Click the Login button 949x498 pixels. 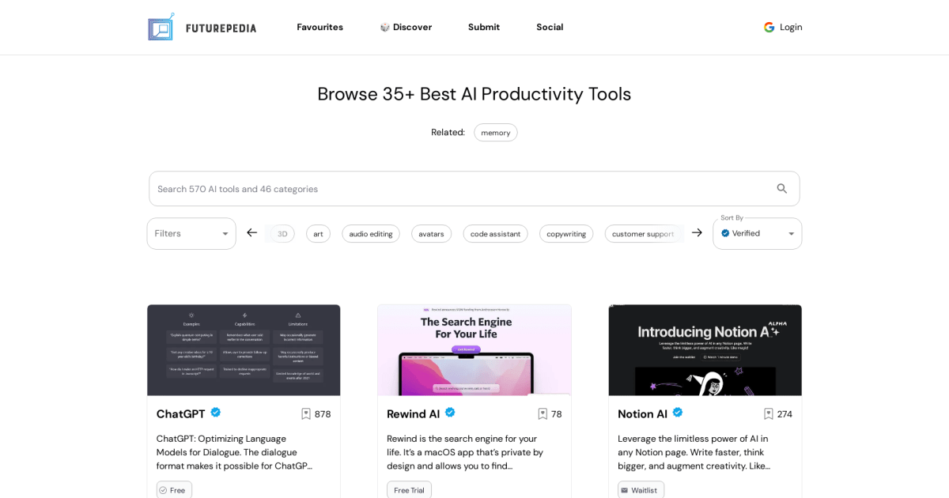(x=790, y=27)
